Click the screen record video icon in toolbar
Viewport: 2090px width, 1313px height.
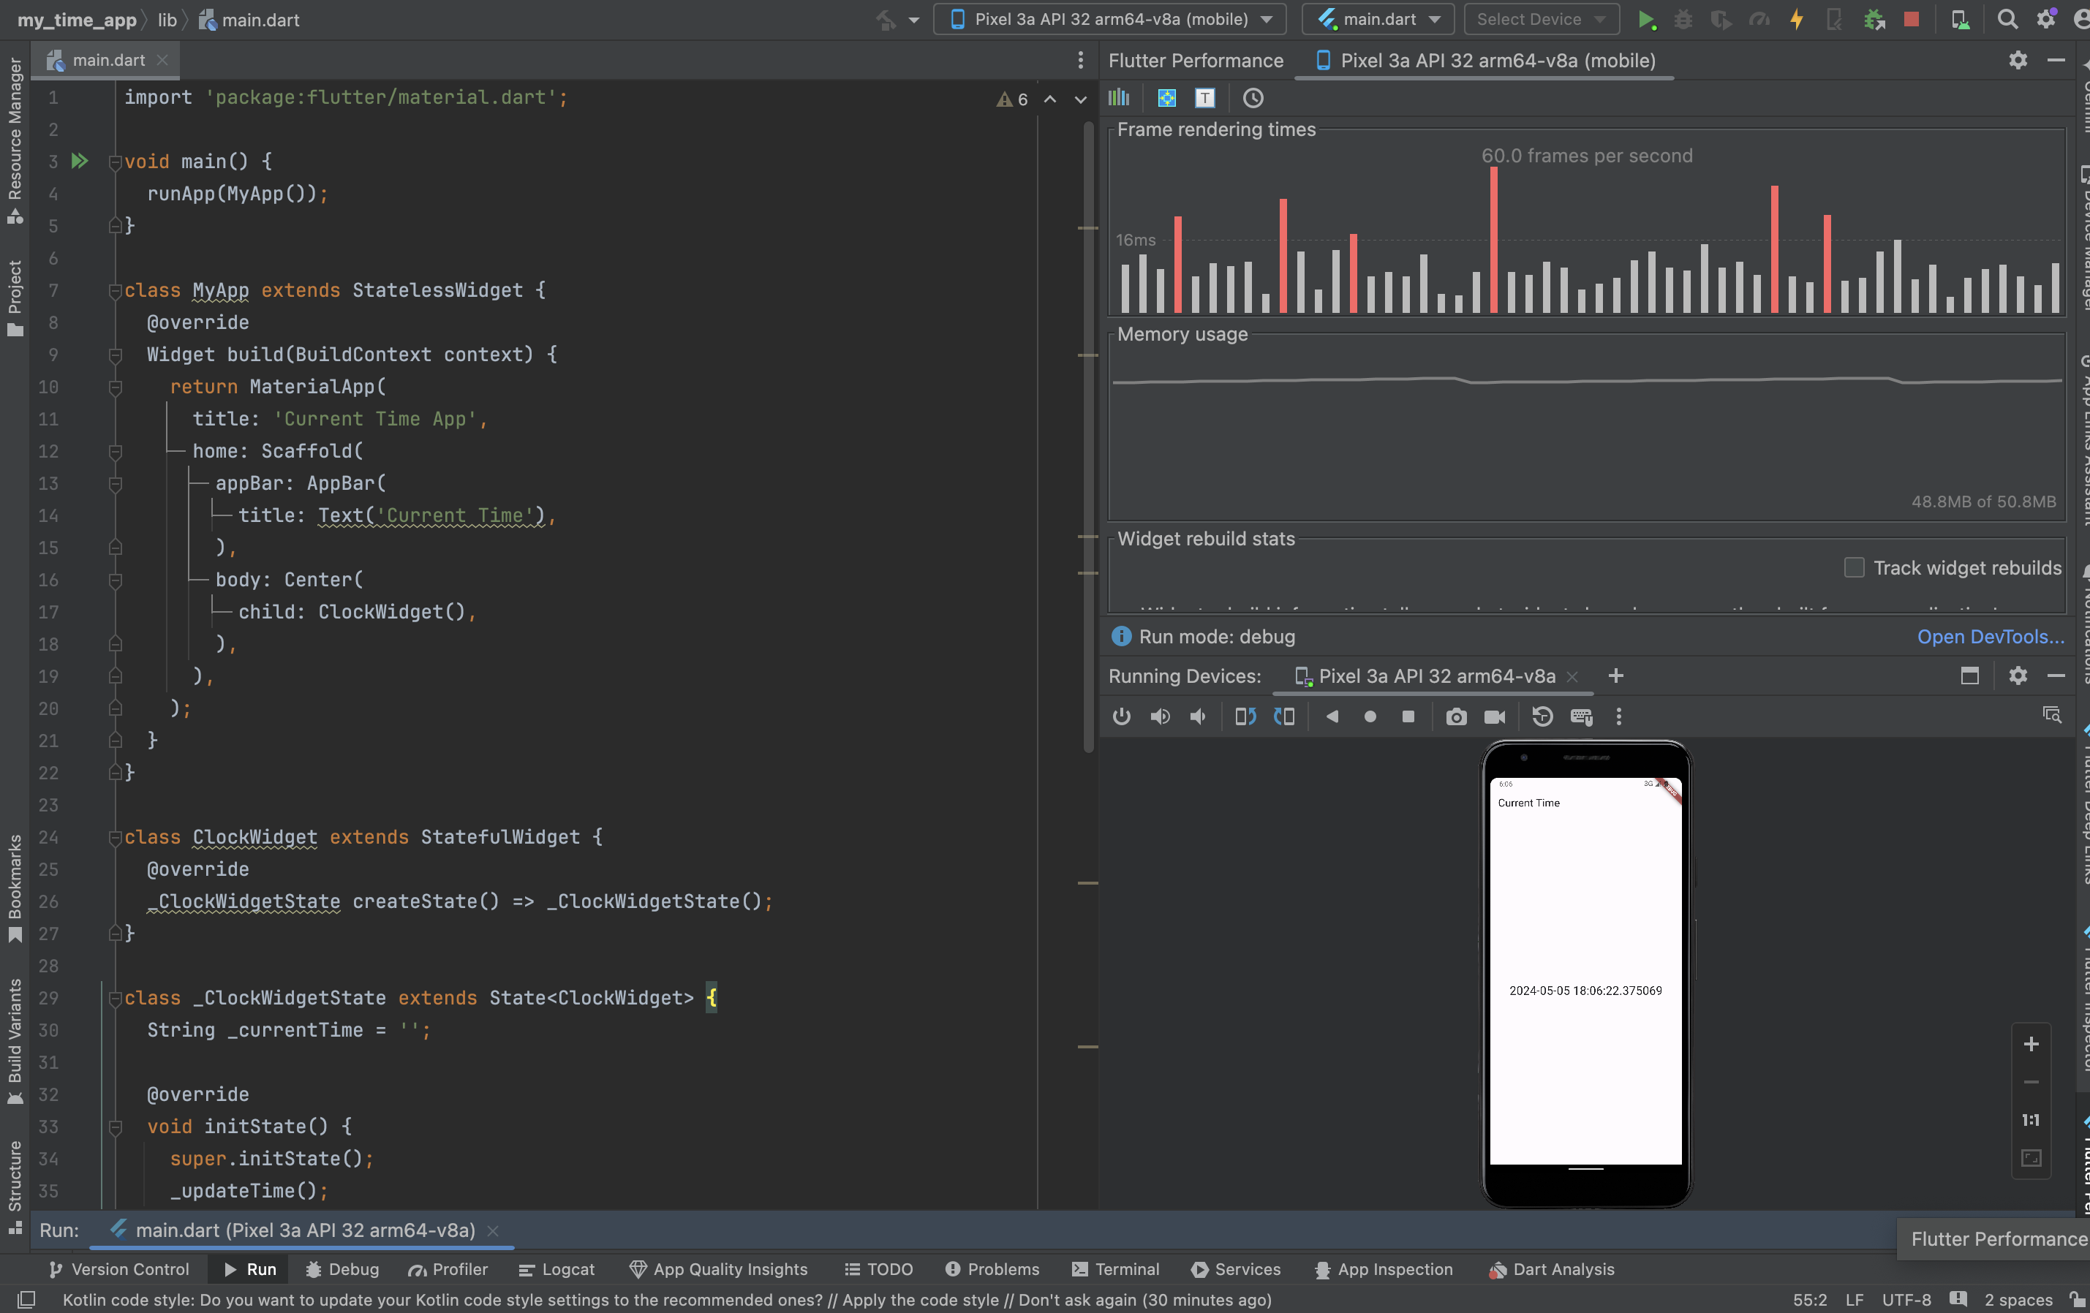point(1494,717)
